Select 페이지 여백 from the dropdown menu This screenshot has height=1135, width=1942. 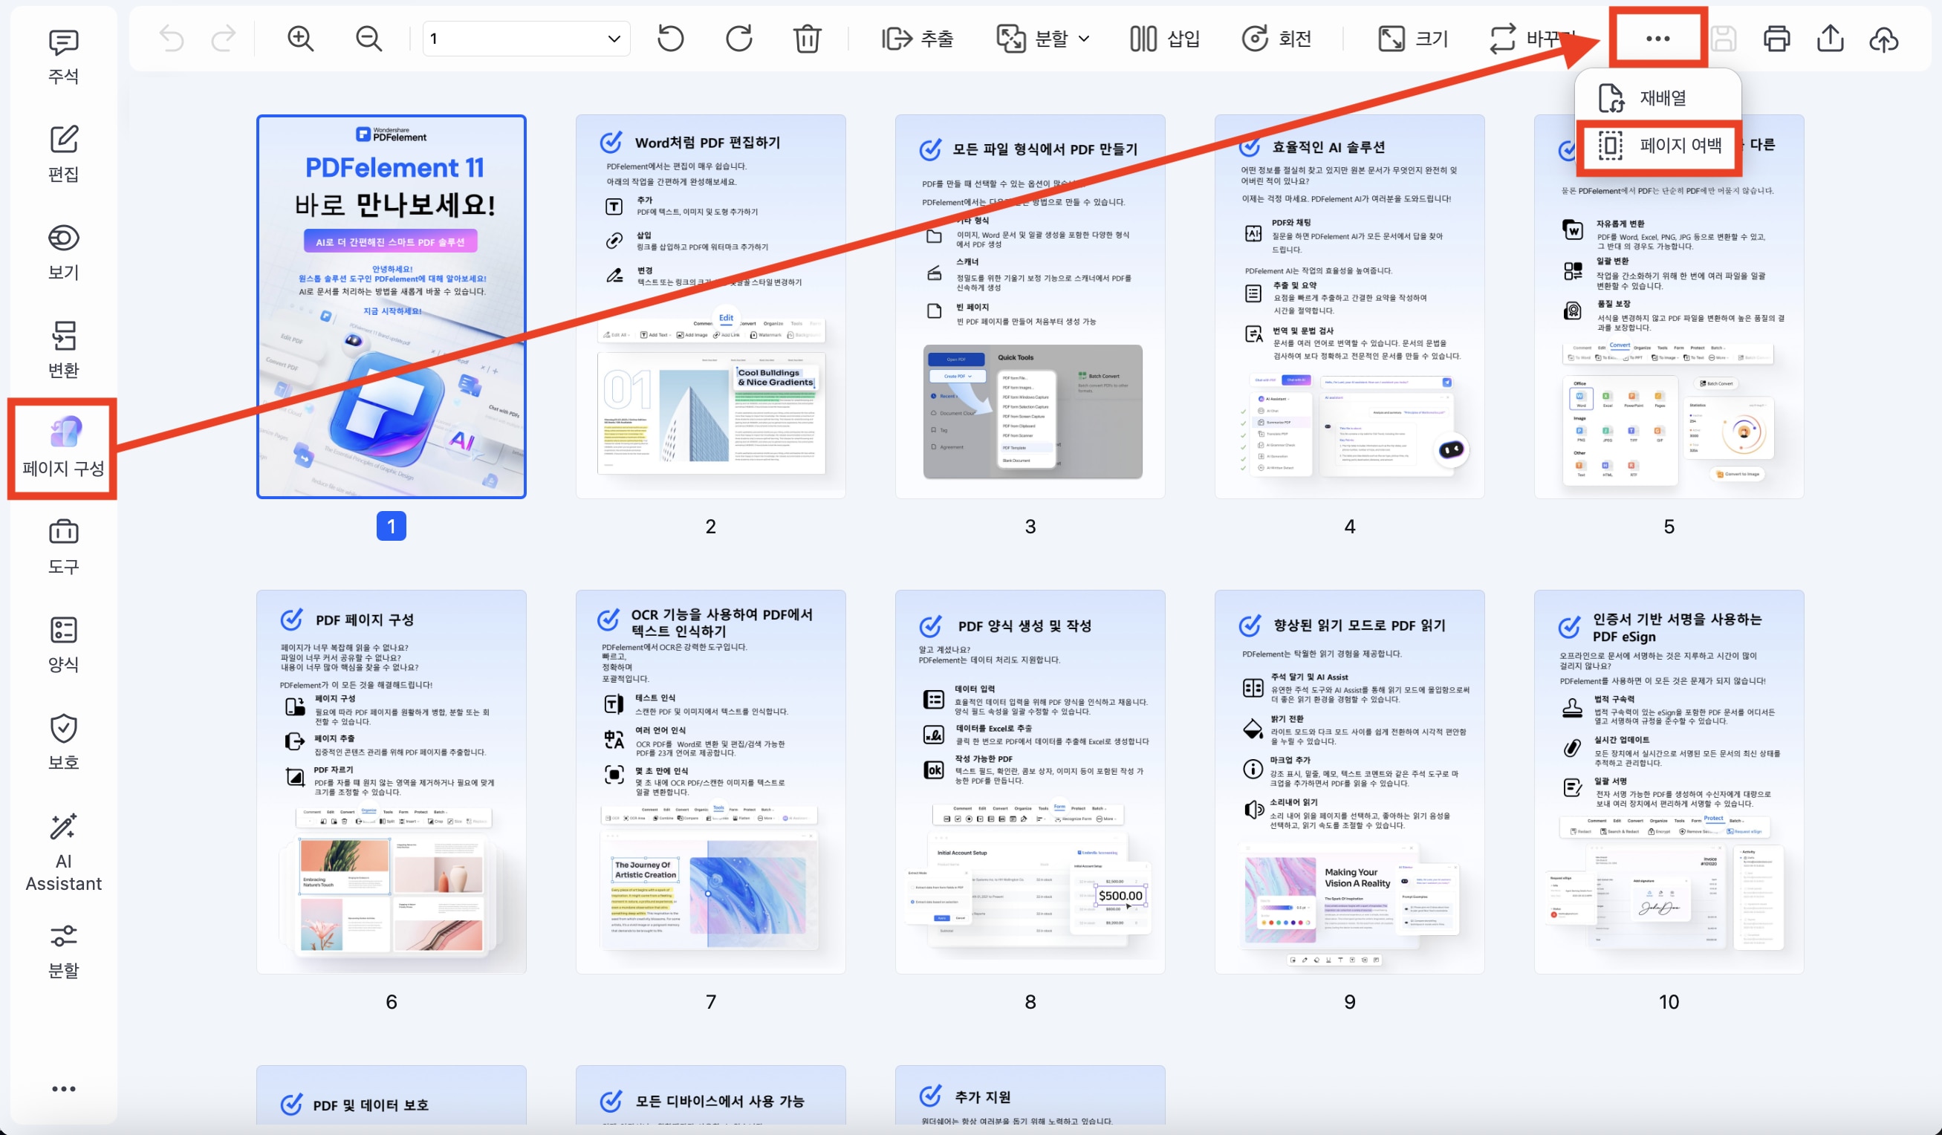pos(1659,145)
